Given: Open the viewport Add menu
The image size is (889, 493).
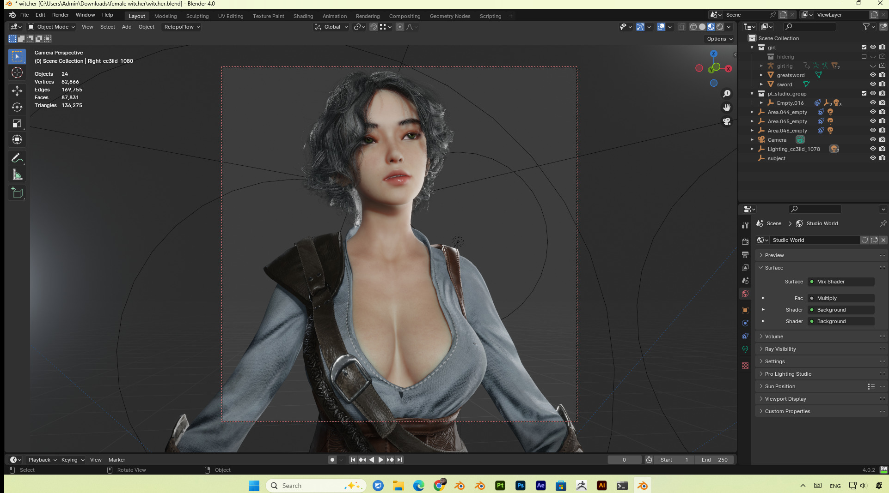Looking at the screenshot, I should tap(127, 27).
